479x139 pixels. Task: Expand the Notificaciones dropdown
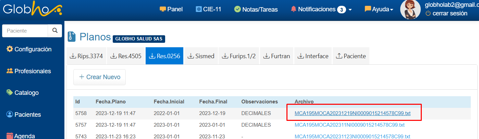[321, 9]
